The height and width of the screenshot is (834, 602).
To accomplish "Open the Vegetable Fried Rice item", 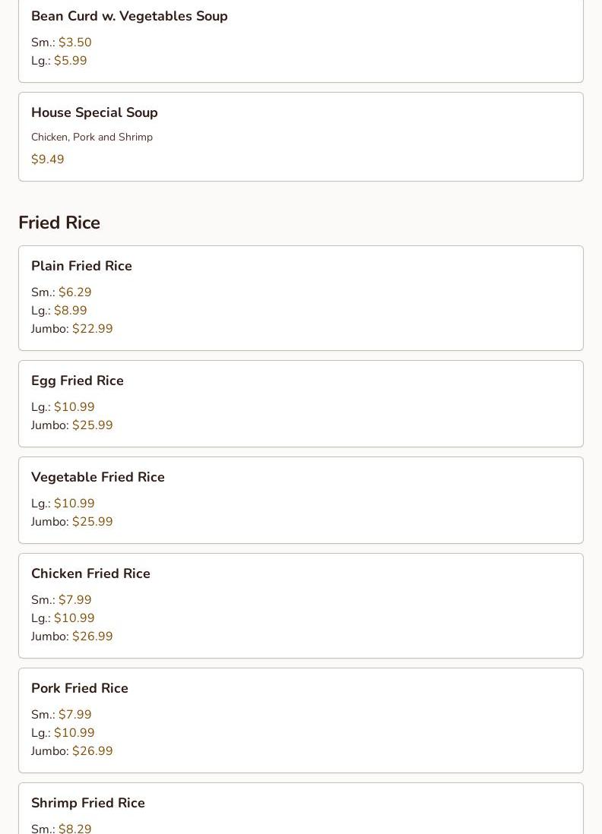I will point(98,477).
